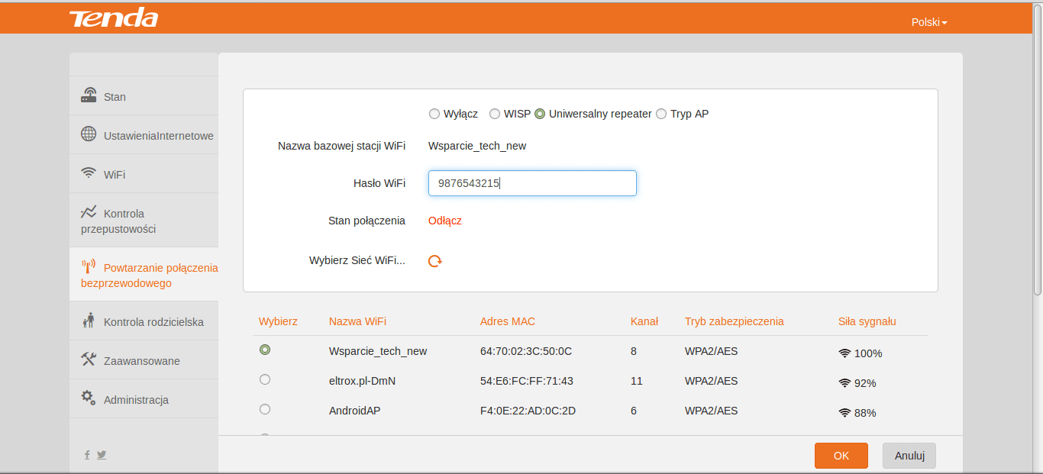Image resolution: width=1043 pixels, height=474 pixels.
Task: Refresh the WiFi network list
Action: pyautogui.click(x=435, y=261)
